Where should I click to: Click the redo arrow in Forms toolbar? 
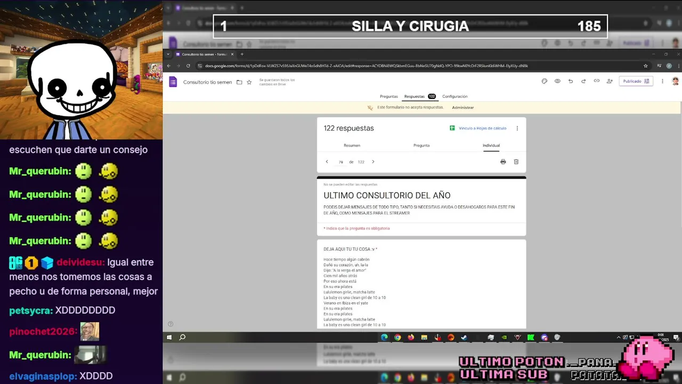[x=583, y=81]
